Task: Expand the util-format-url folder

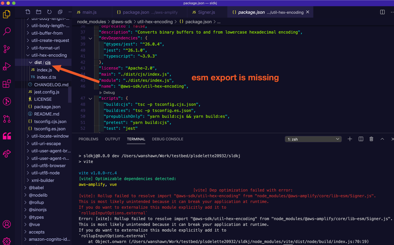Action: coord(43,48)
